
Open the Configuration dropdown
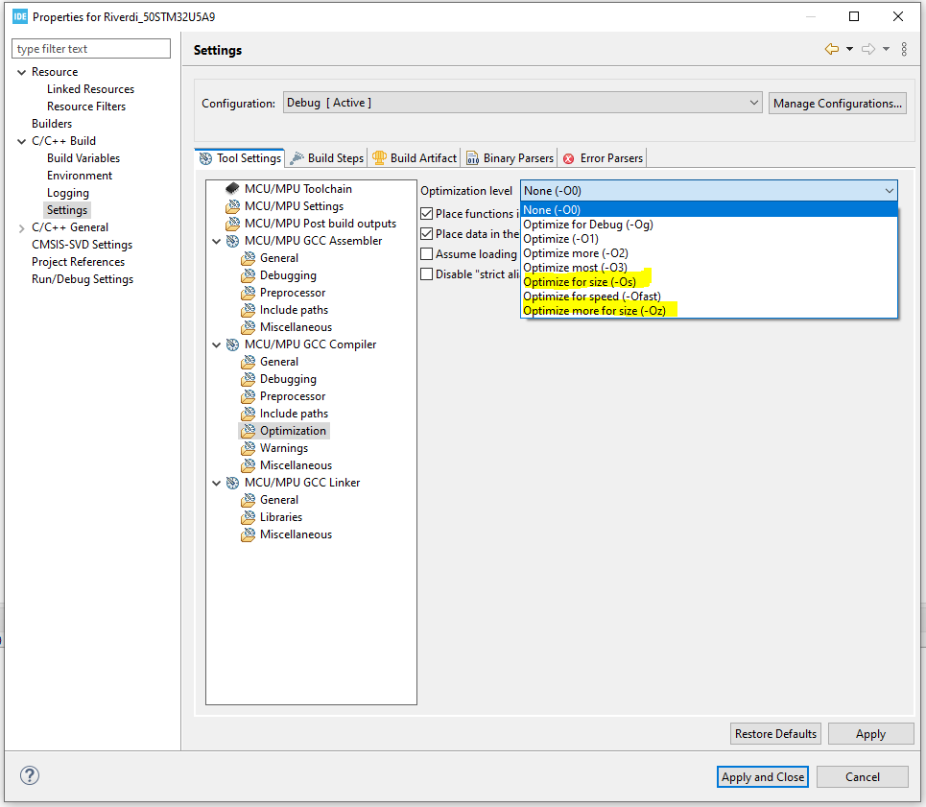coord(522,103)
